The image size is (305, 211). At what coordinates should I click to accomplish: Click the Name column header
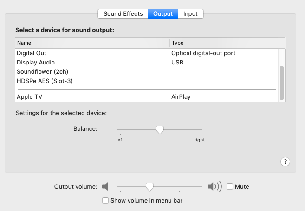(93, 43)
